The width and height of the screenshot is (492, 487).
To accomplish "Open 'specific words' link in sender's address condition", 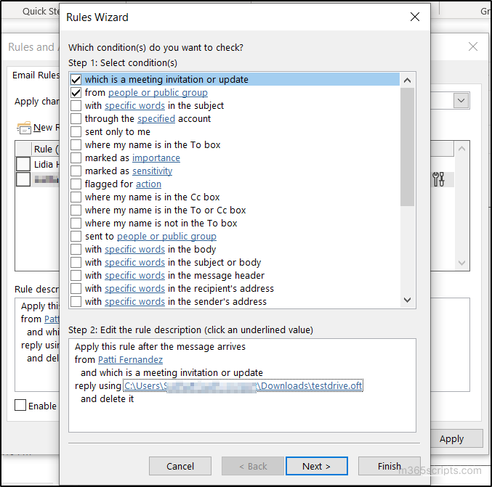I will pos(134,301).
